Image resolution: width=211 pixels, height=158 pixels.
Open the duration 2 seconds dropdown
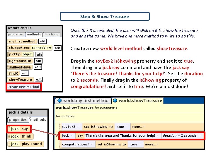click(x=182, y=135)
